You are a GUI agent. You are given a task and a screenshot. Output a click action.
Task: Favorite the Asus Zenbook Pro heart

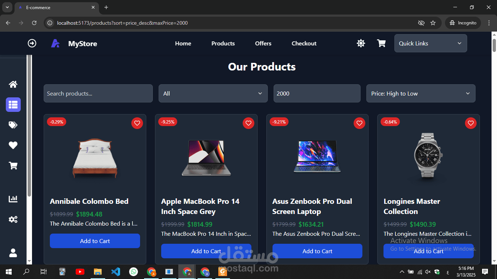pyautogui.click(x=359, y=123)
